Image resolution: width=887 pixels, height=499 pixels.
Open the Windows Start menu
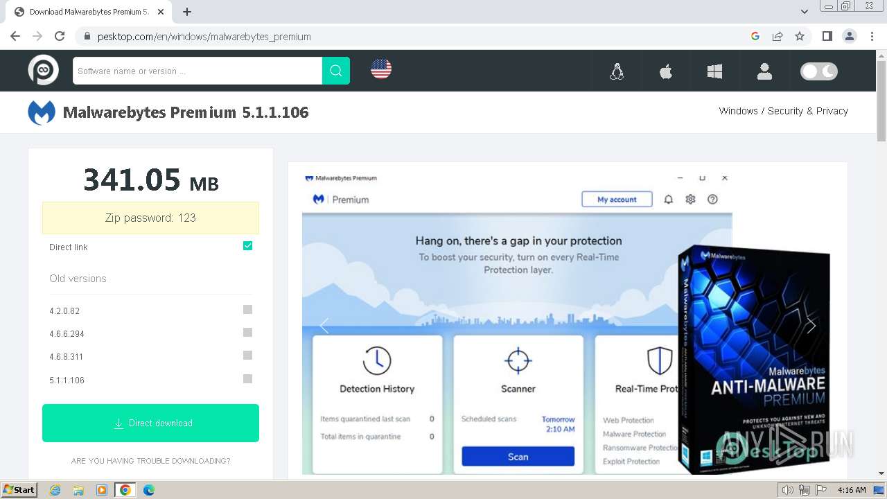coord(19,490)
